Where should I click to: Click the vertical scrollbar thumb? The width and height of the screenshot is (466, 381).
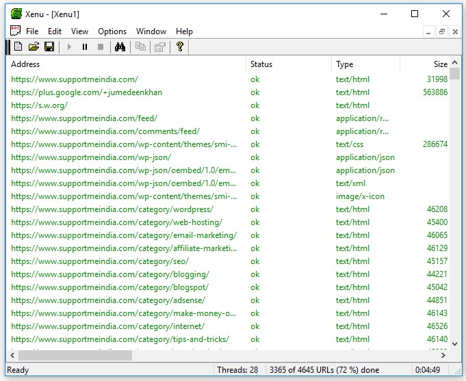pos(454,74)
